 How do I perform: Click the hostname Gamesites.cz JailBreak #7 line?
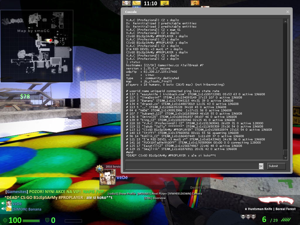[x=165, y=65]
